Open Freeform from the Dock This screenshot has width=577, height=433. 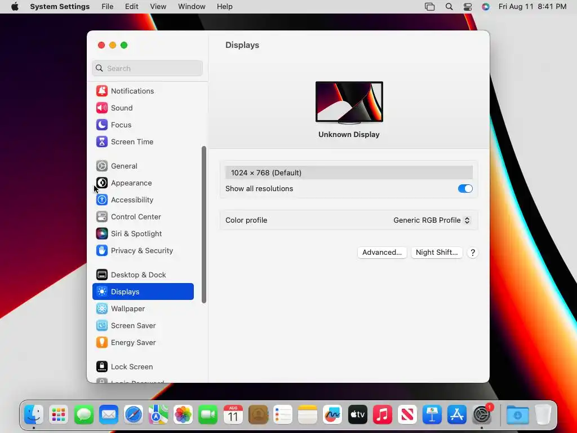point(332,415)
